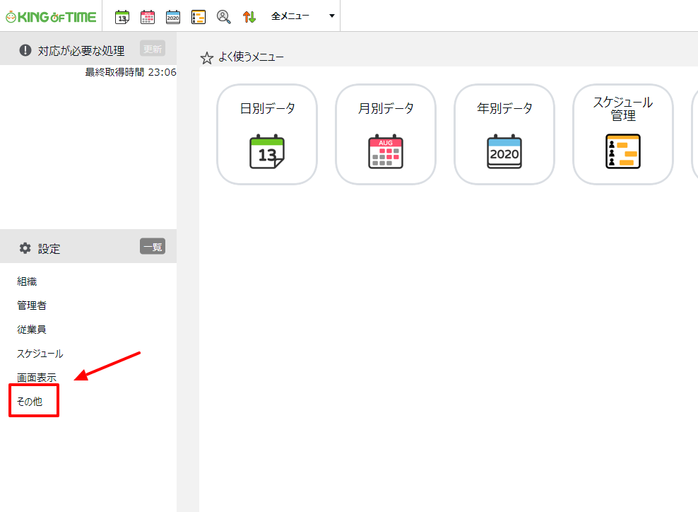
Task: Click the orange-green import export arrows icon
Action: click(249, 17)
